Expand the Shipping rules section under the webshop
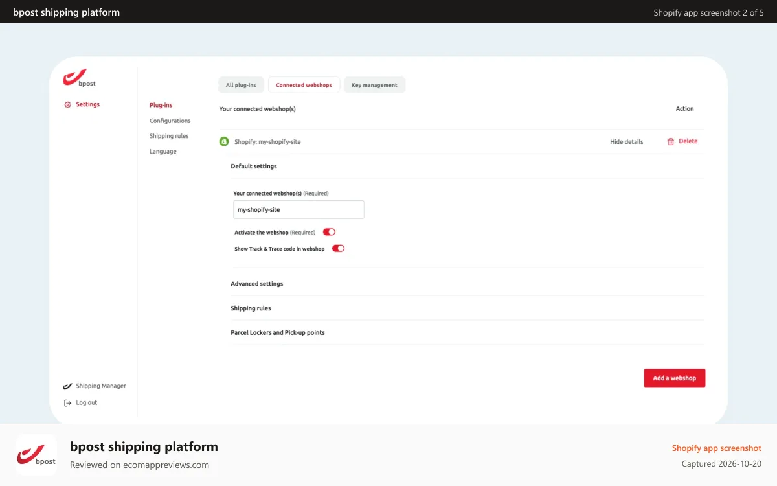The height and width of the screenshot is (486, 777). 251,308
